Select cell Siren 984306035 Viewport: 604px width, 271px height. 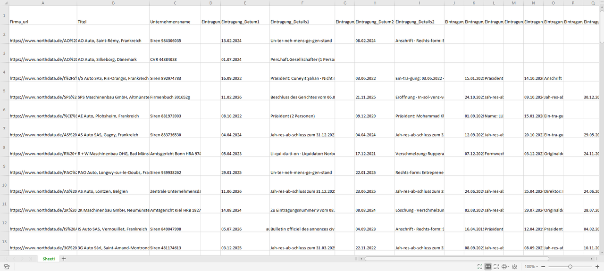[175, 34]
